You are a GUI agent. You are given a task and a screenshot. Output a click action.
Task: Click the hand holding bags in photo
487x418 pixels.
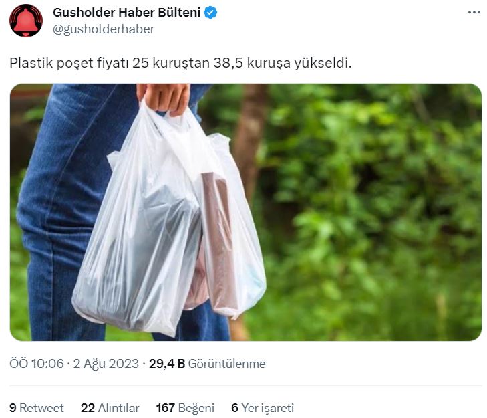pyautogui.click(x=164, y=98)
